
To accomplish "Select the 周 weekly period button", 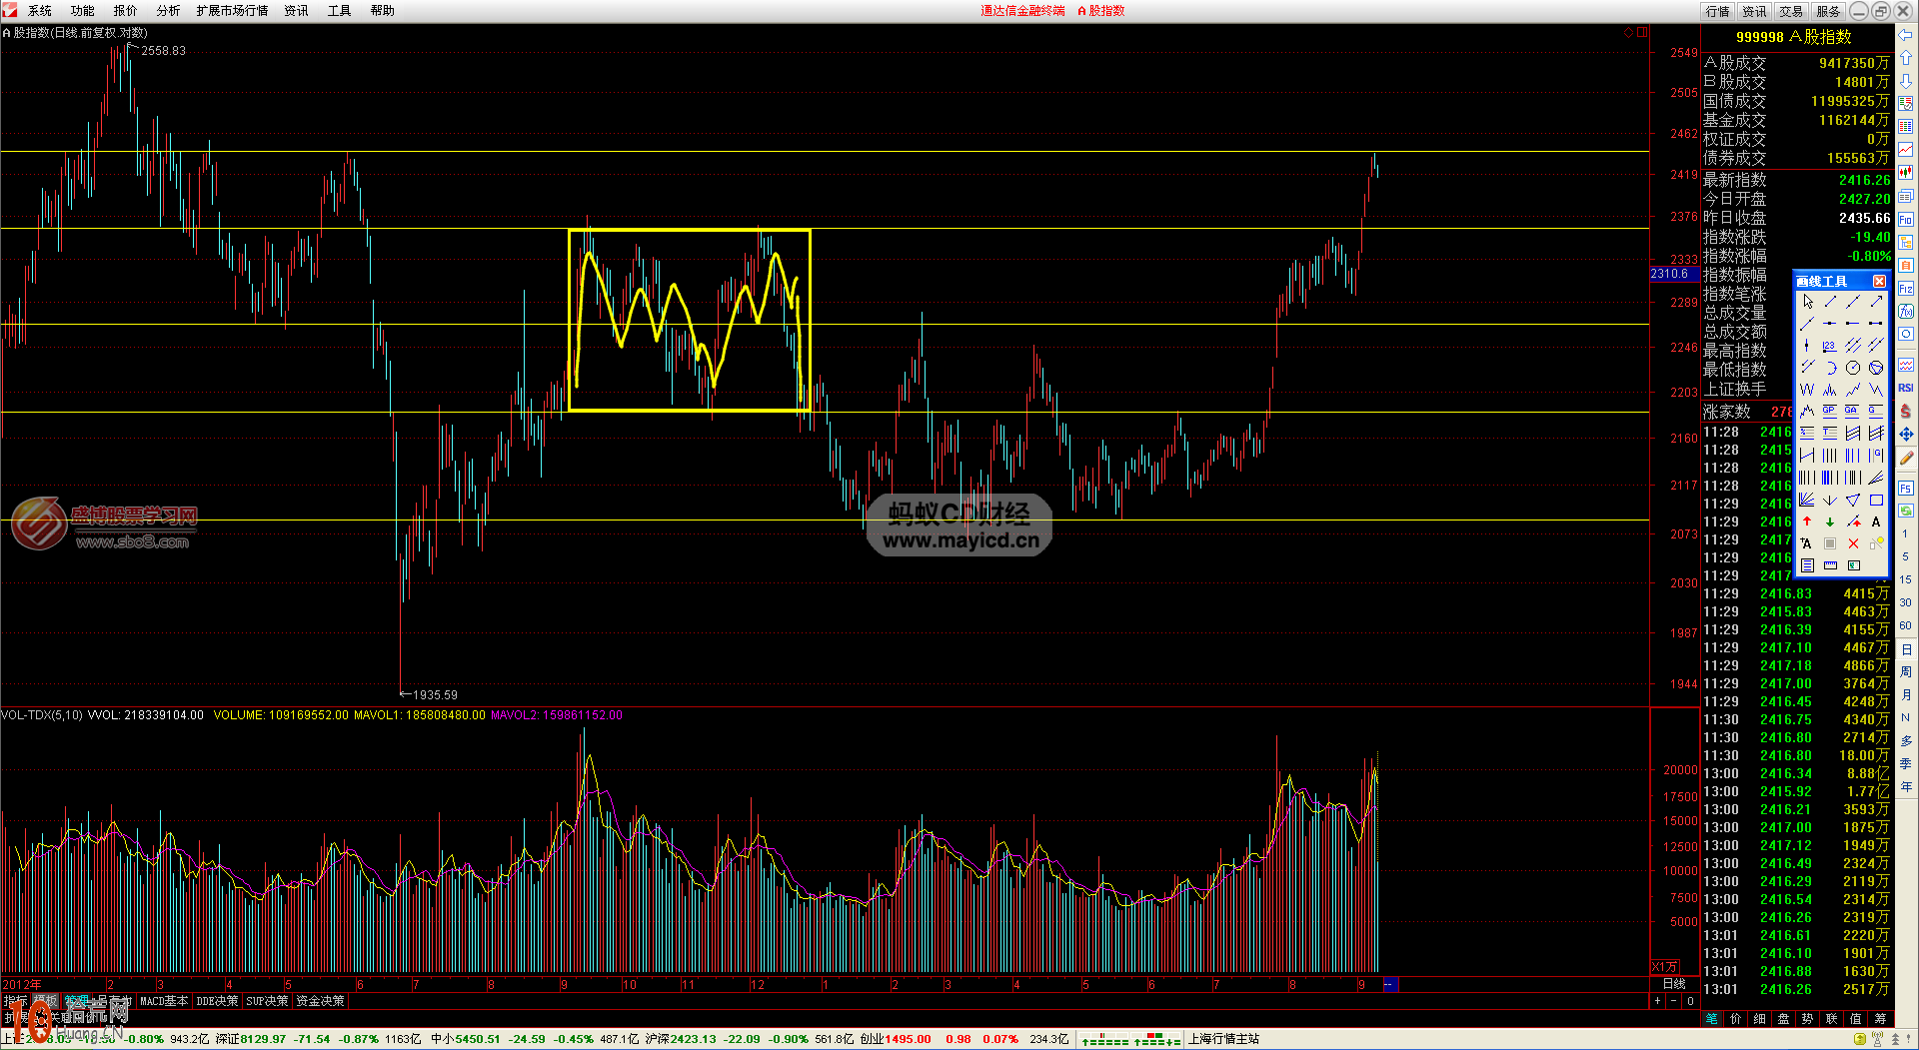I will point(1906,672).
